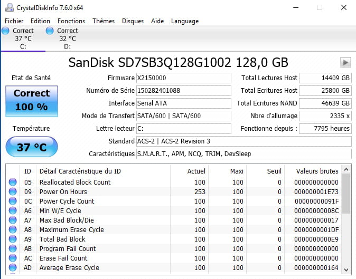Viewport: 356px width, 279px height.
Task: Open the Fonctions menu
Action: [71, 21]
